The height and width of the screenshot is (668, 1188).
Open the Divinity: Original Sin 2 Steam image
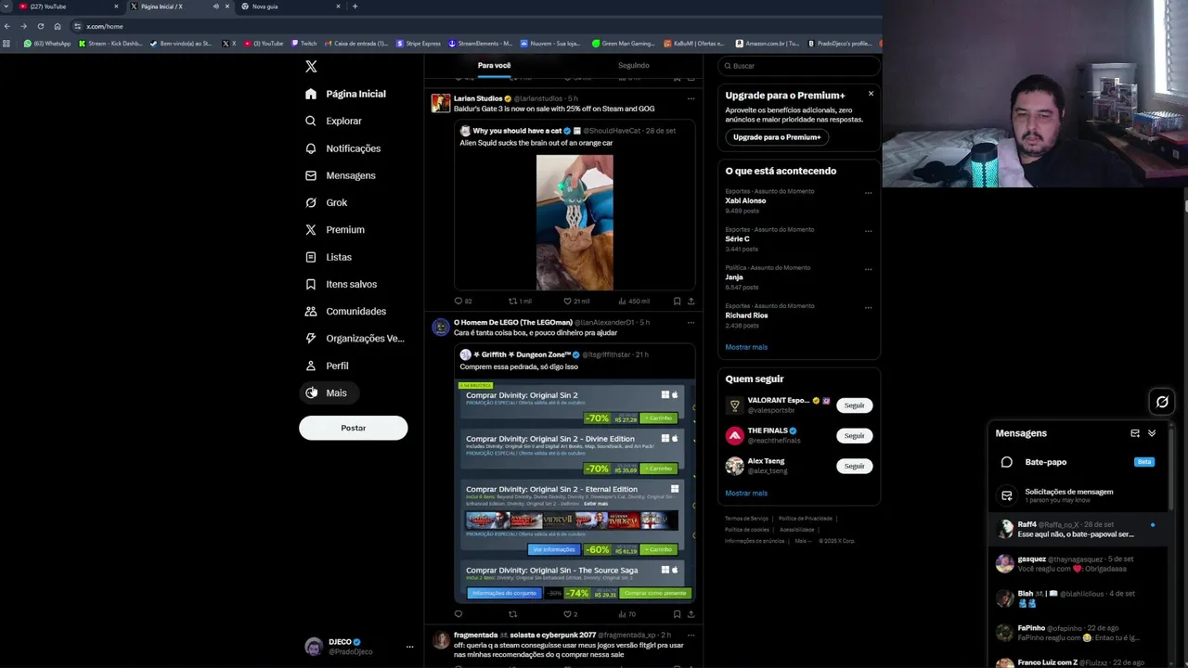coord(575,489)
